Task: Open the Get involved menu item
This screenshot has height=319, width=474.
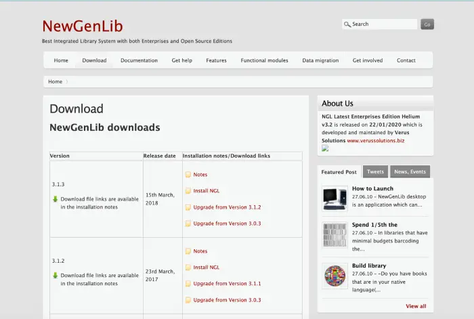Action: point(368,60)
